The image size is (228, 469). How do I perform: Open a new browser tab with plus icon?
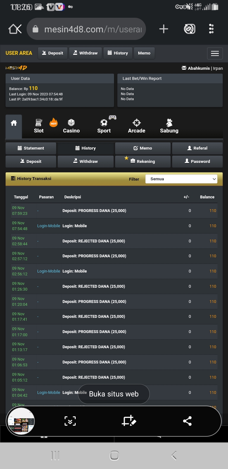click(163, 29)
